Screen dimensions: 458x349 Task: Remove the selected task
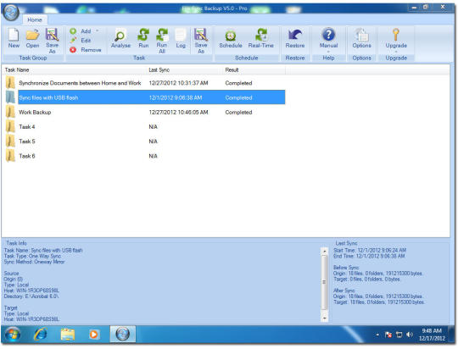pyautogui.click(x=86, y=50)
